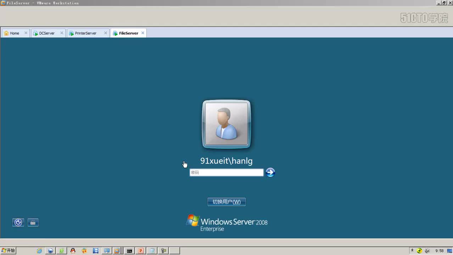Open the green e browser taskbar icon
This screenshot has height=255, width=453.
[62, 251]
